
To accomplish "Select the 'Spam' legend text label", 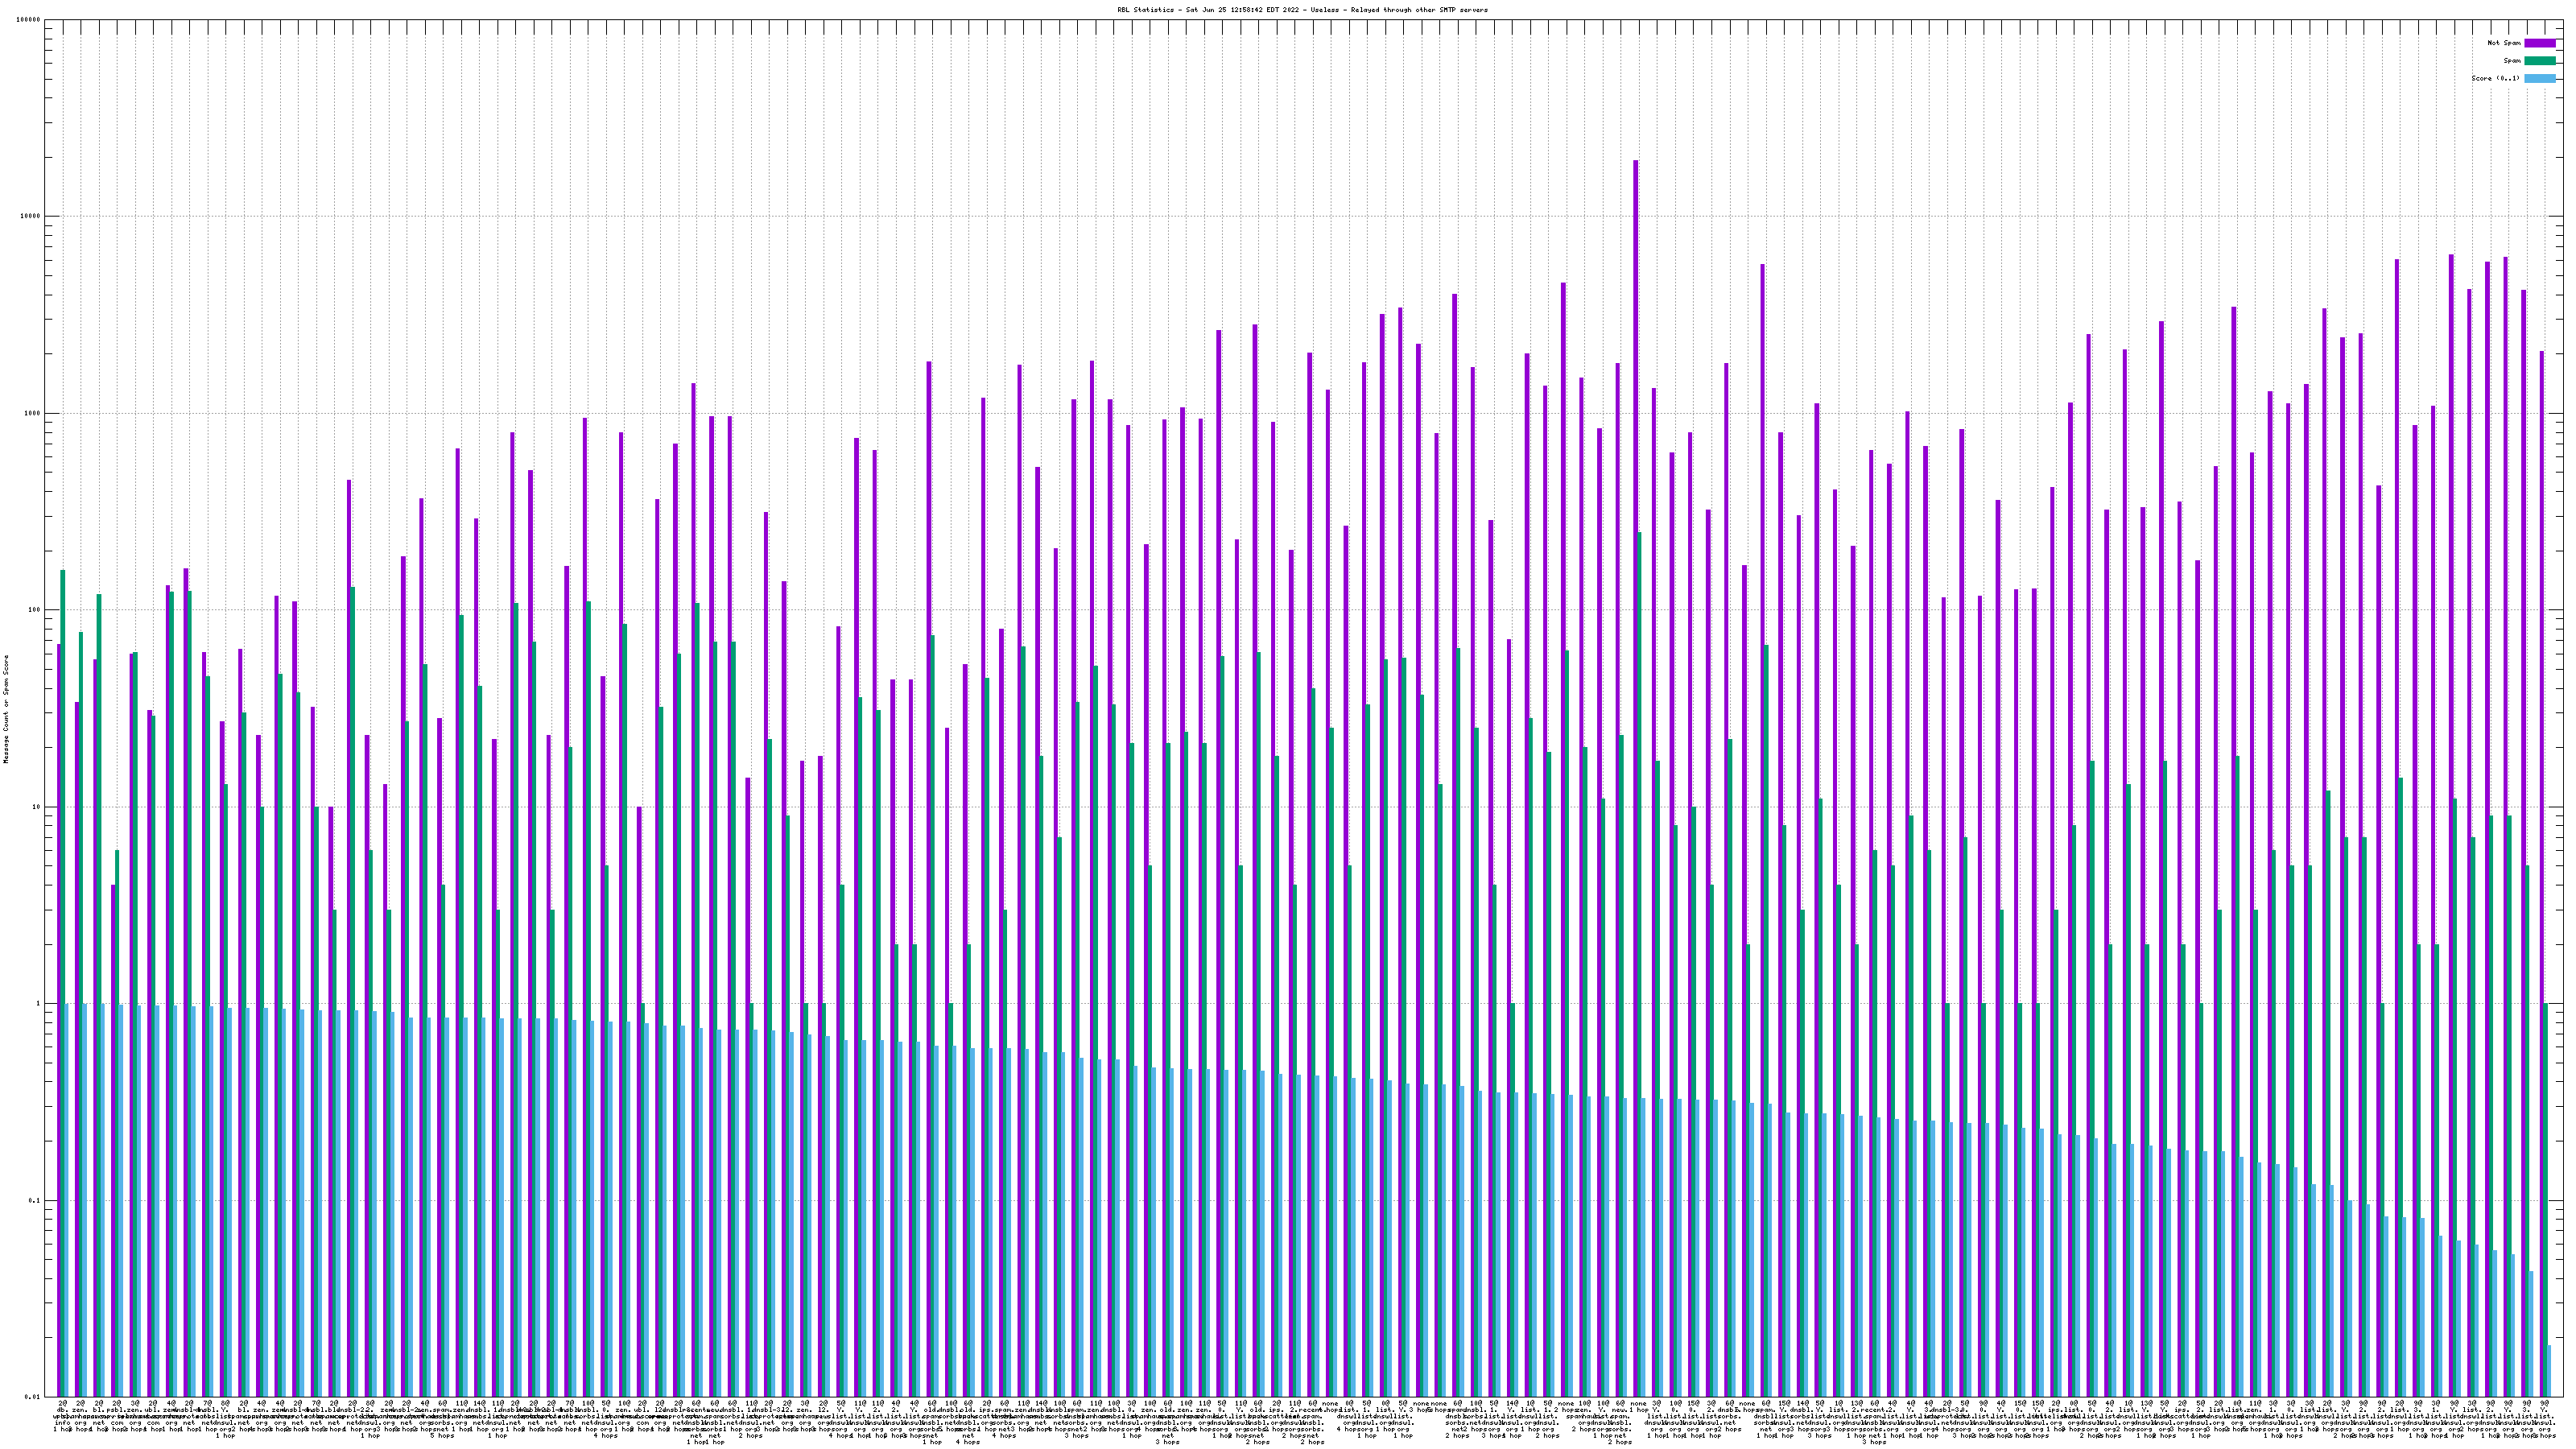I will pyautogui.click(x=2512, y=61).
